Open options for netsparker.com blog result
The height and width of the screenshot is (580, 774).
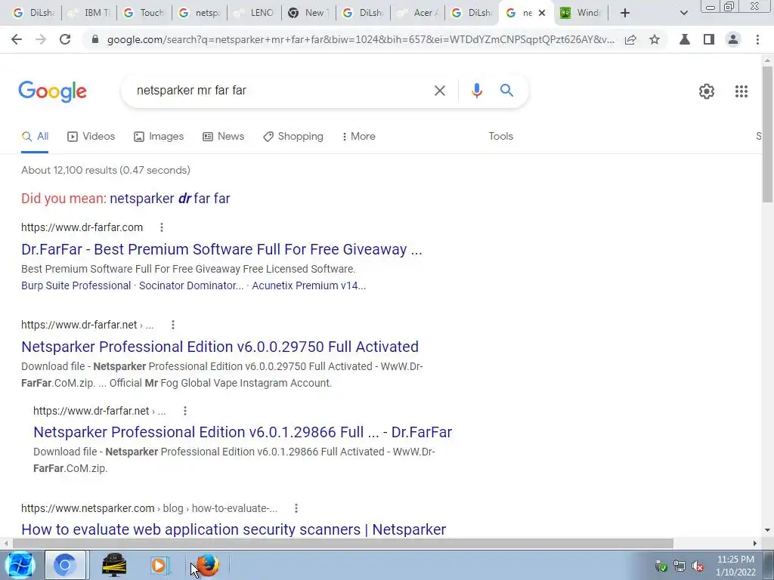[296, 508]
